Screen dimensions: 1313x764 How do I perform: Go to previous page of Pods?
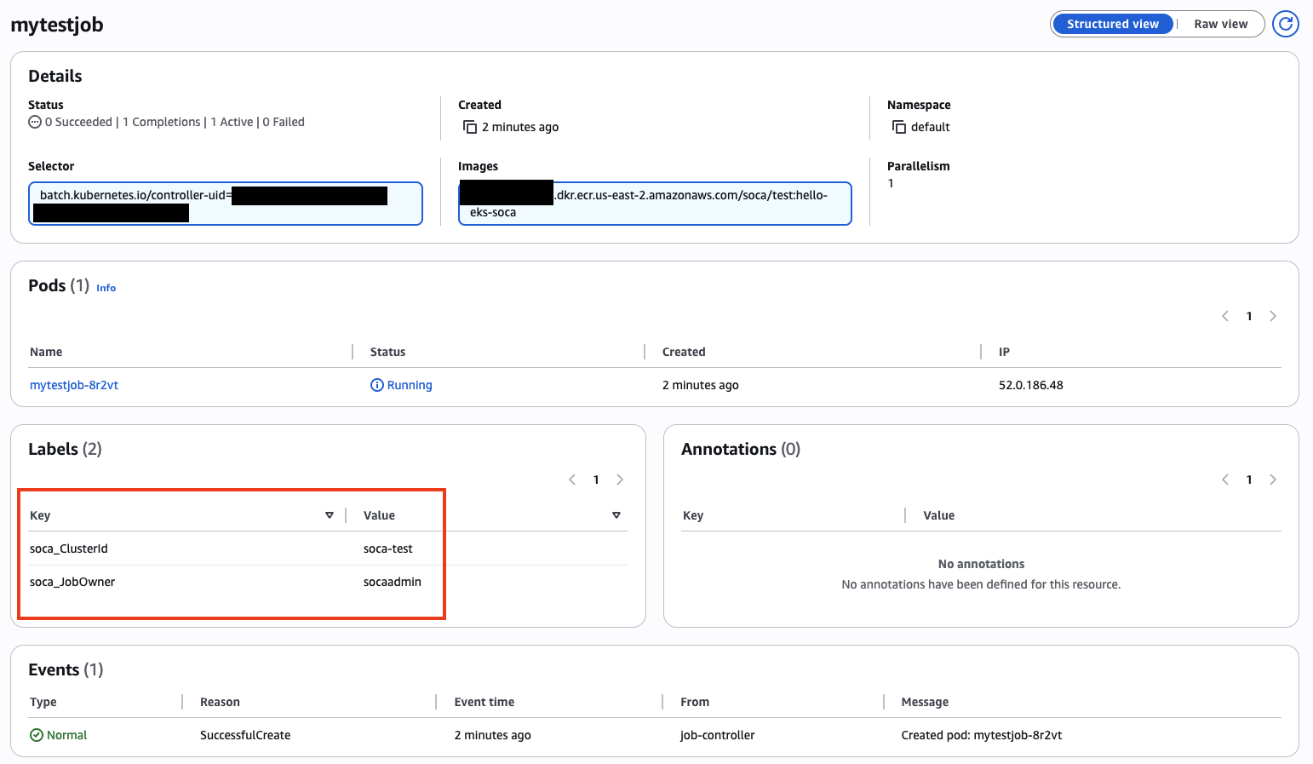tap(1225, 316)
